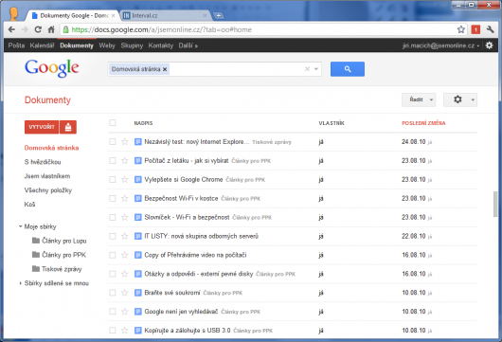Open the Články pro PPK collection
The image size is (502, 342).
tap(63, 255)
